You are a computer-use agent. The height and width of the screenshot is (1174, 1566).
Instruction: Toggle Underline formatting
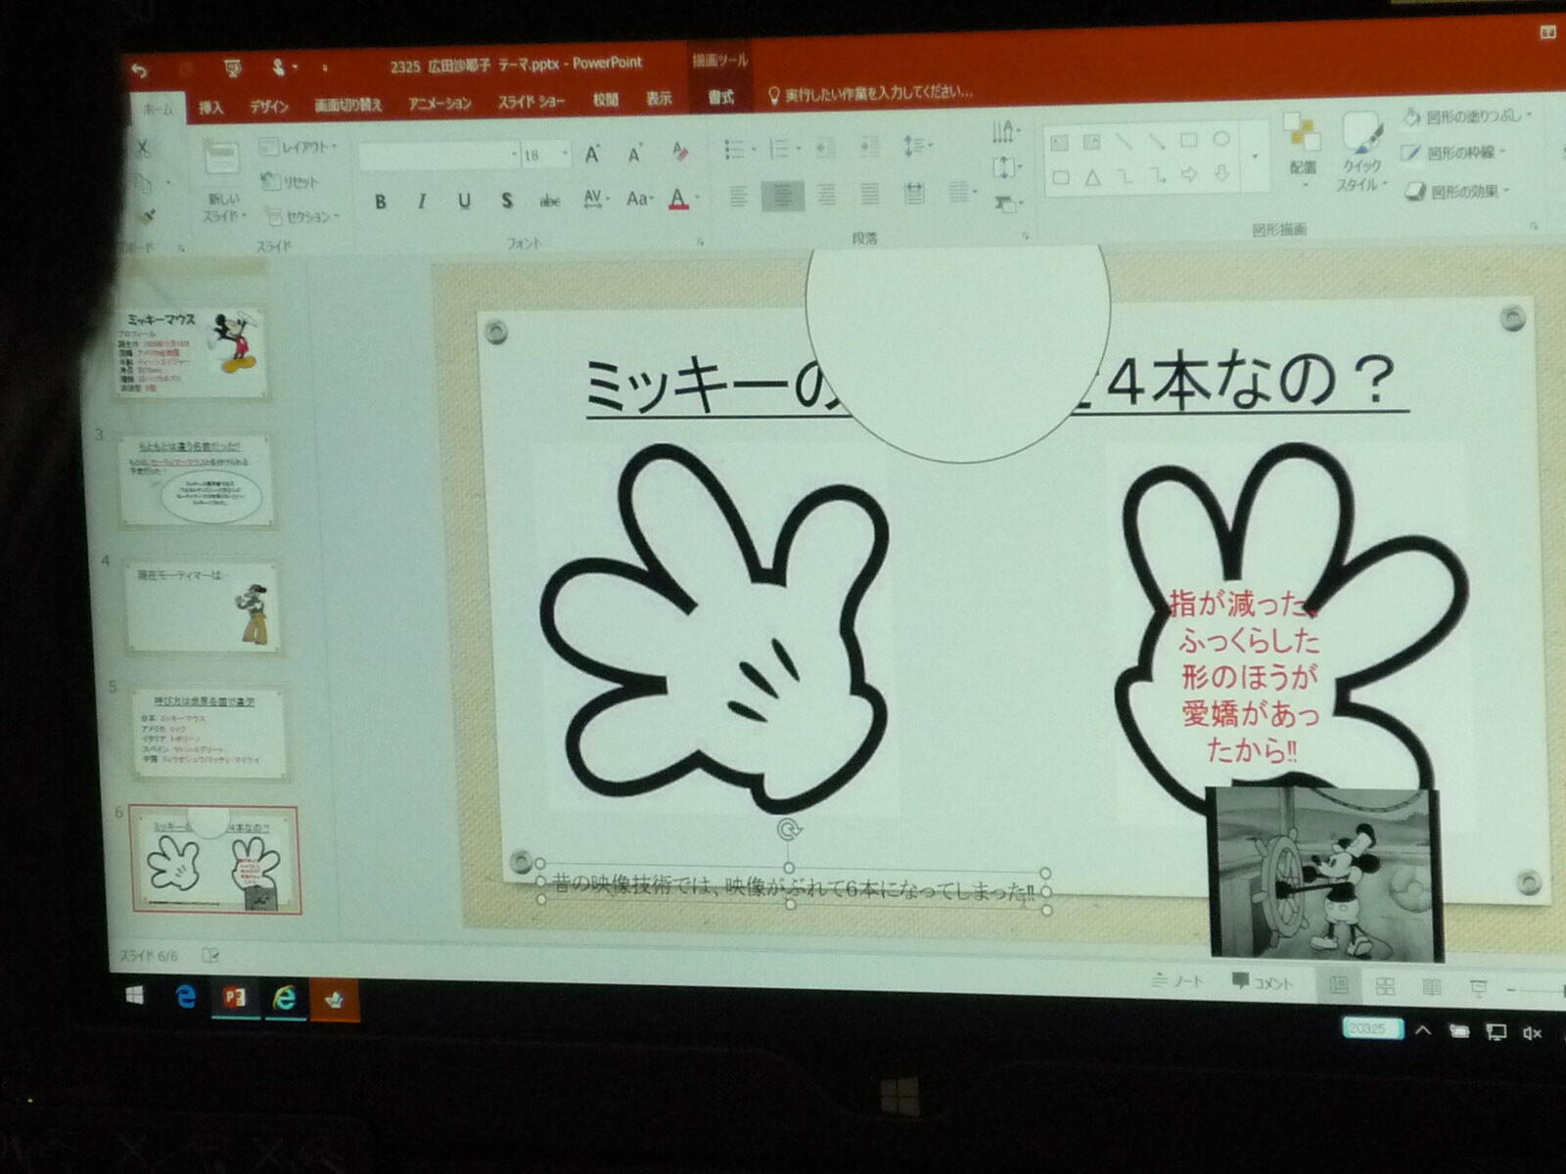coord(464,201)
